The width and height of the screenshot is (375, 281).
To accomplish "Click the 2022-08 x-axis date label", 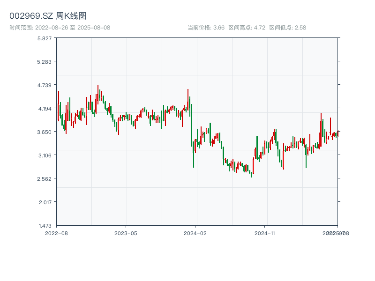I will (x=56, y=233).
